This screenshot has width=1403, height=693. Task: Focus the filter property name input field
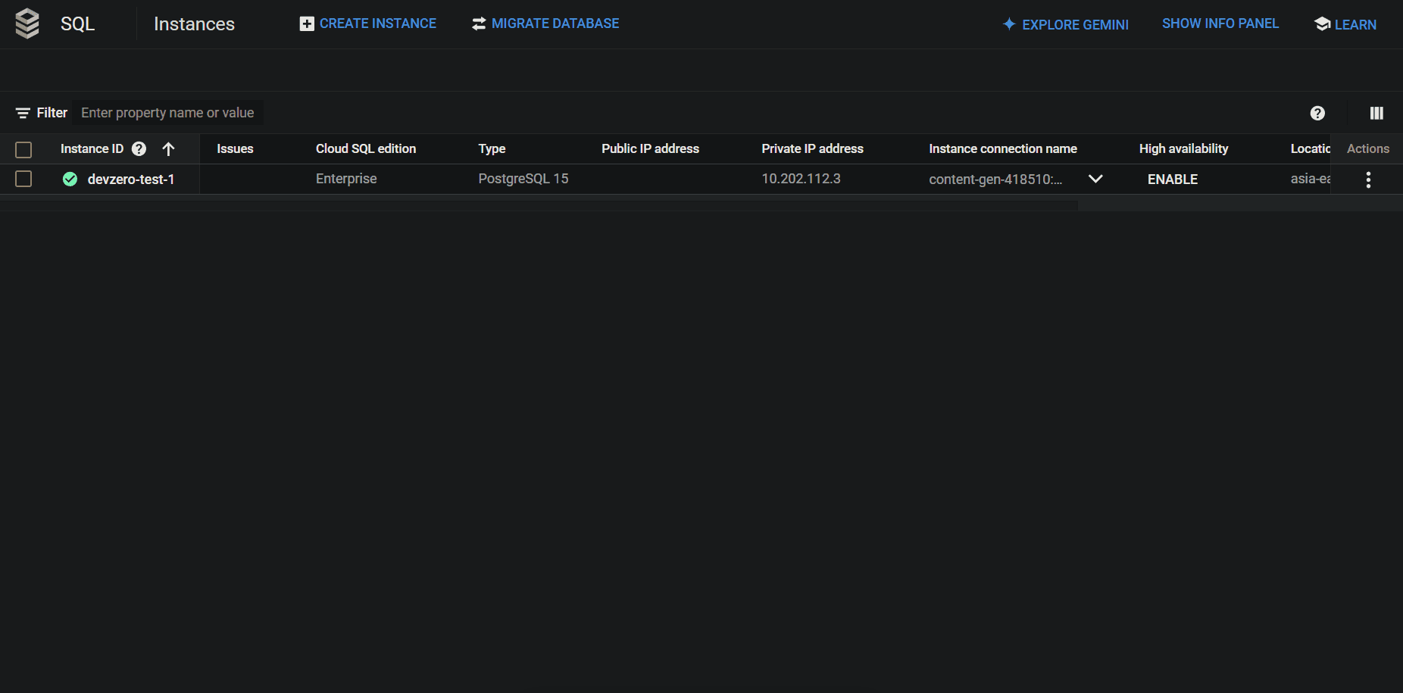tap(168, 113)
